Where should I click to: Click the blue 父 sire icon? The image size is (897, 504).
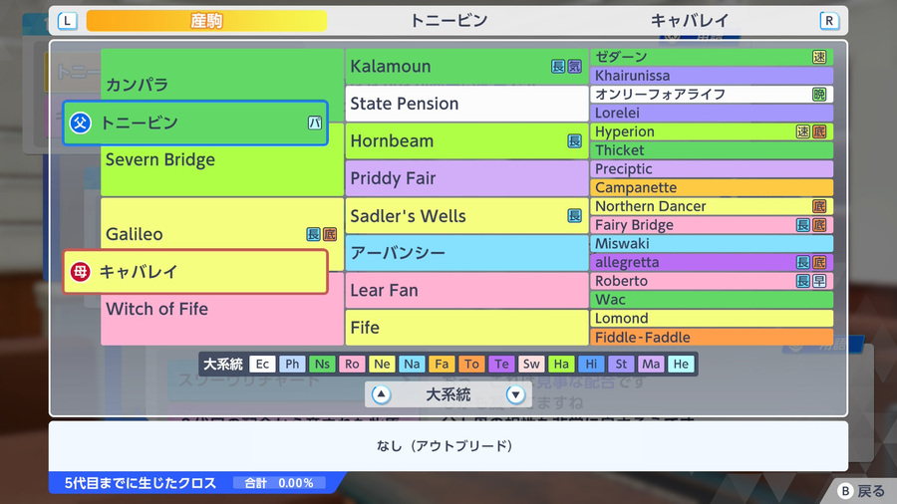(80, 123)
